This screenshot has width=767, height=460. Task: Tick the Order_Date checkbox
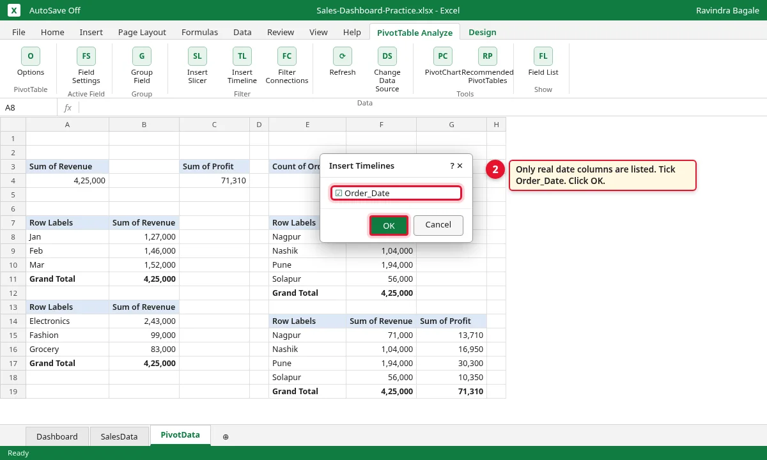(339, 193)
